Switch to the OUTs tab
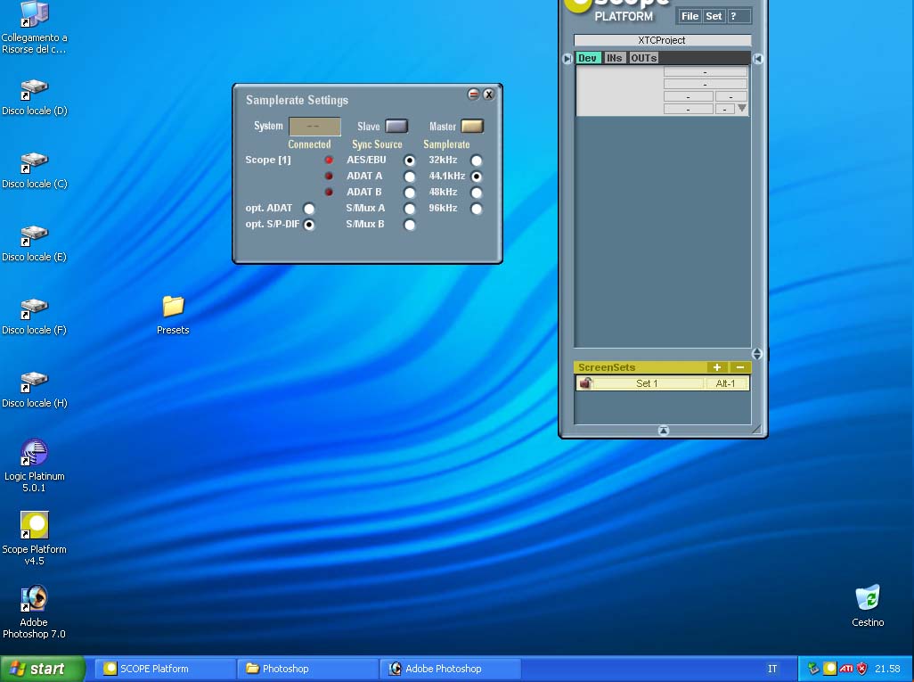The height and width of the screenshot is (682, 914). click(x=643, y=58)
